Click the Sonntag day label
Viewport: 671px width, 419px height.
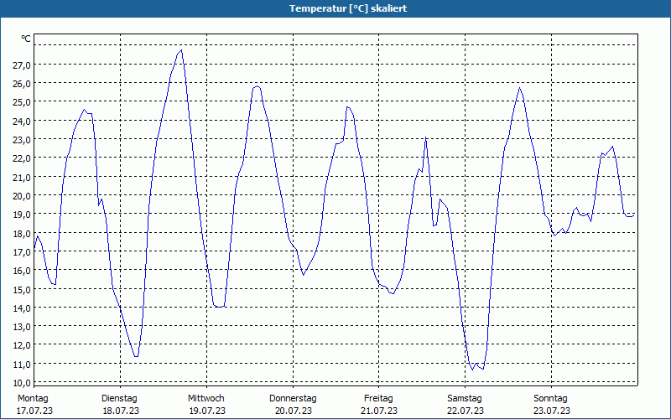pos(551,399)
